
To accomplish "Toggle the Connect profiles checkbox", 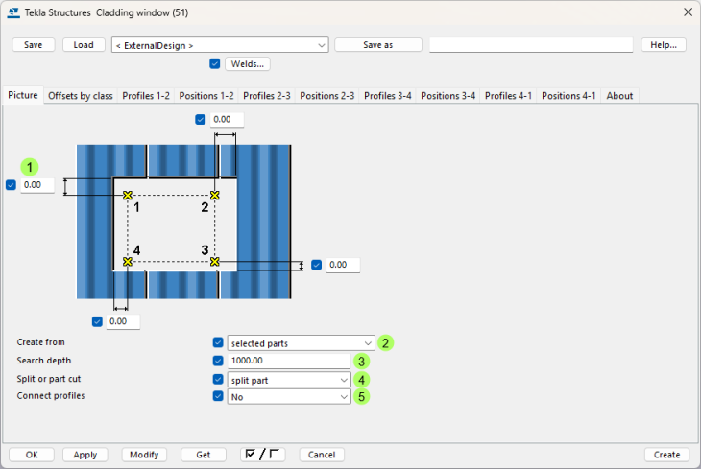I will click(218, 395).
